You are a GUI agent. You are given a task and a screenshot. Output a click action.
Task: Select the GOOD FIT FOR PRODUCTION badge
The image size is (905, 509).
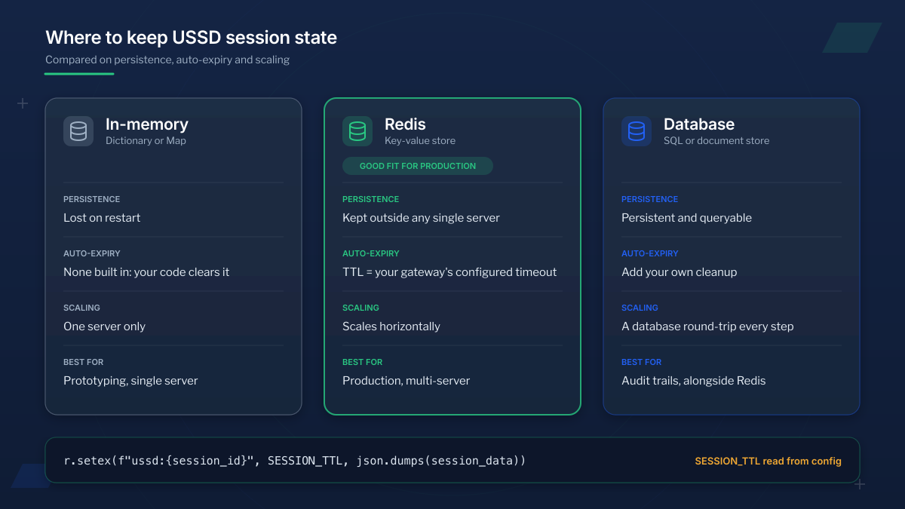[418, 166]
